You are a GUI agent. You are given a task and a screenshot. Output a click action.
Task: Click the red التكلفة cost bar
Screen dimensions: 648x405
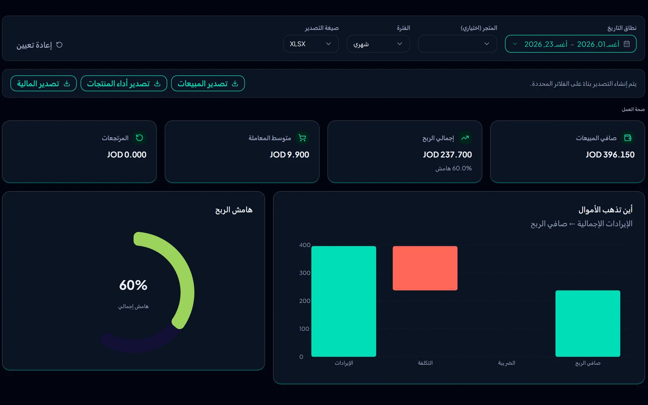click(x=425, y=268)
